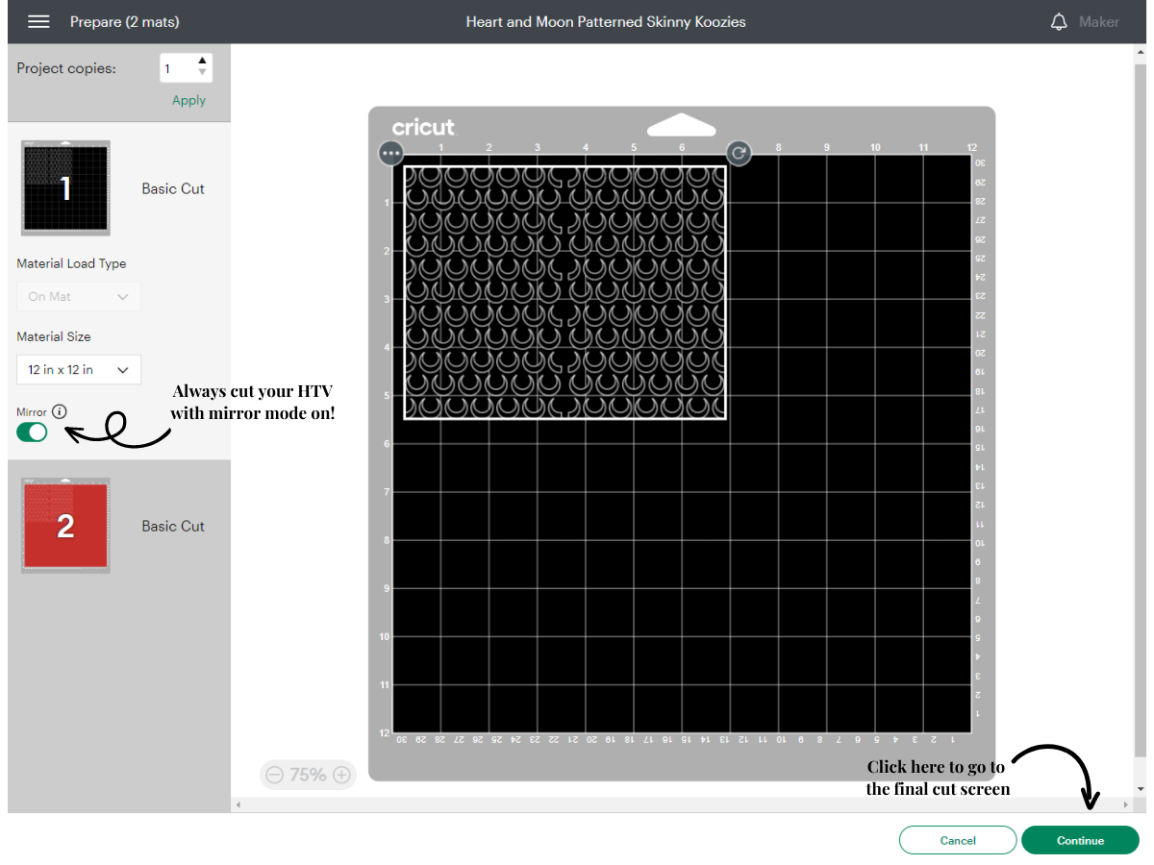Viewport: 1154px width, 865px height.
Task: Open the hamburger menu
Action: [38, 21]
